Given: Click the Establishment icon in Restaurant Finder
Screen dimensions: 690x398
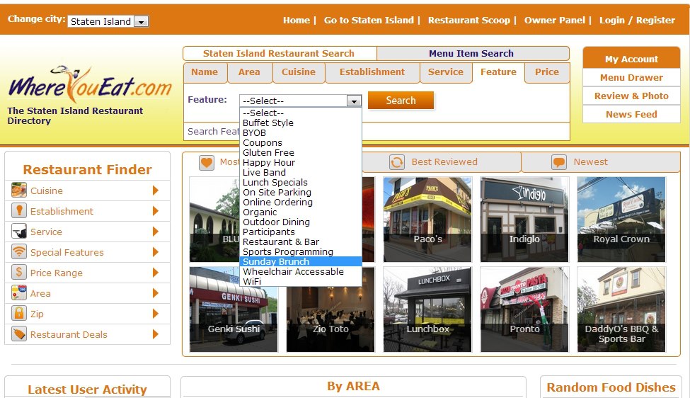Looking at the screenshot, I should pyautogui.click(x=19, y=211).
